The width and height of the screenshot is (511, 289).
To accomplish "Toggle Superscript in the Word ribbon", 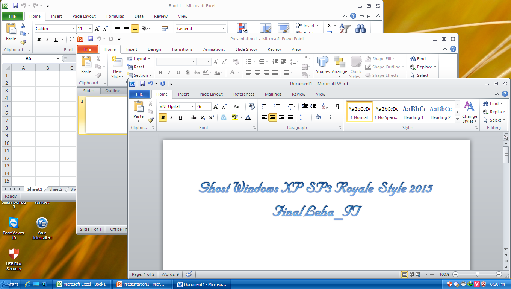I will pos(212,117).
